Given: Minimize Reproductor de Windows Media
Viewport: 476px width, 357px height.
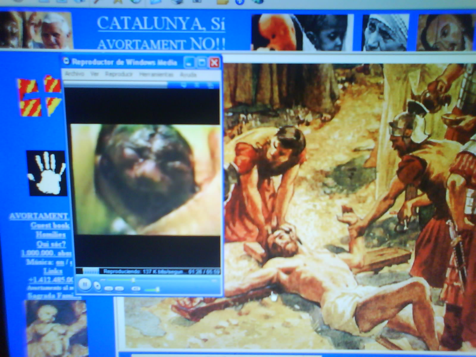Looking at the screenshot, I should tap(189, 63).
